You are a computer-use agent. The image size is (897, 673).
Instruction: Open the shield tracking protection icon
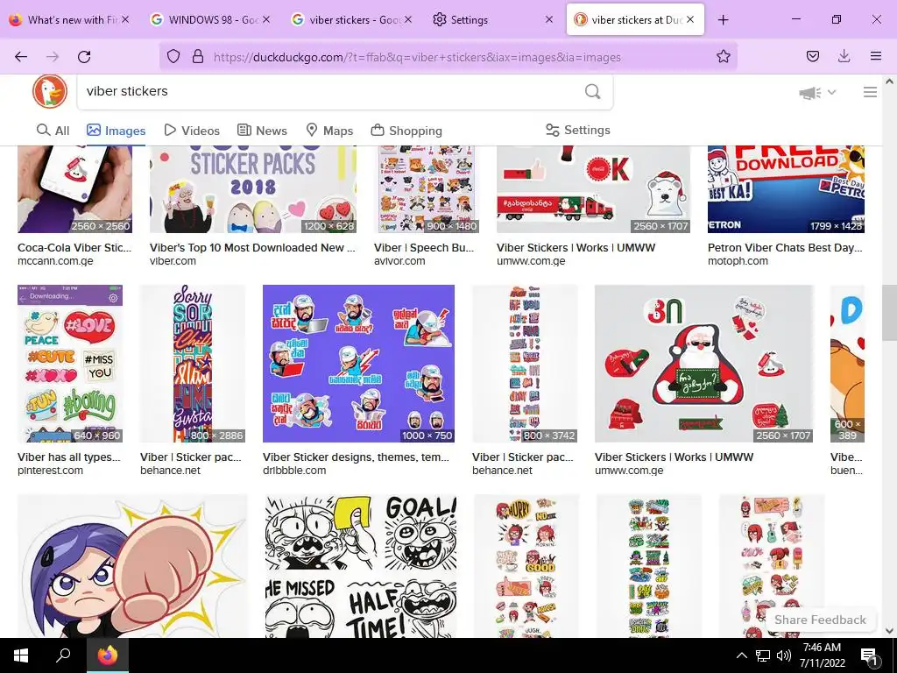(x=173, y=57)
